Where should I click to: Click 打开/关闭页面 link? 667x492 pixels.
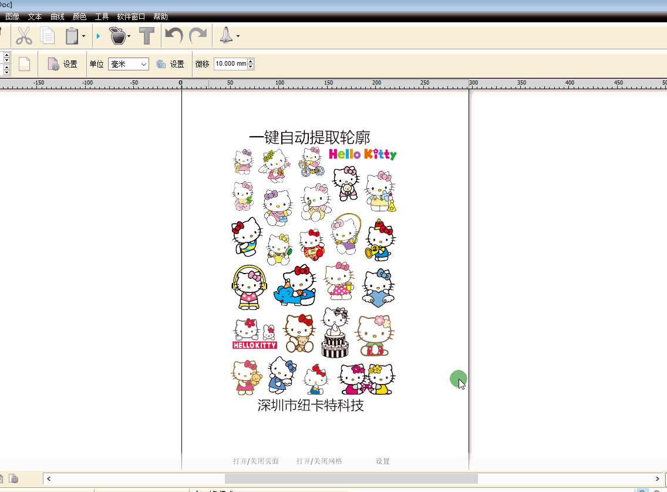(256, 461)
